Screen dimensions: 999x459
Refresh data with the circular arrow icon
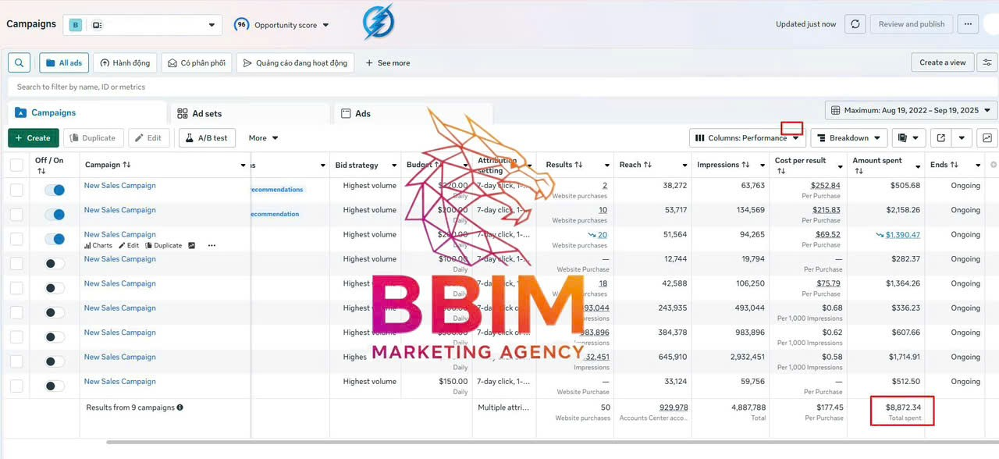855,24
